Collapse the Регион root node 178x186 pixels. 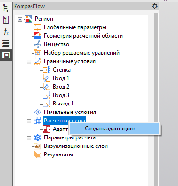(x=20, y=20)
